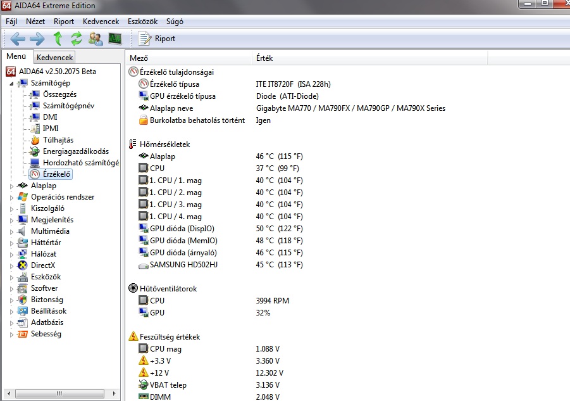Click the Eszközök tree icon
Screen dimensions: 570x401
point(23,277)
